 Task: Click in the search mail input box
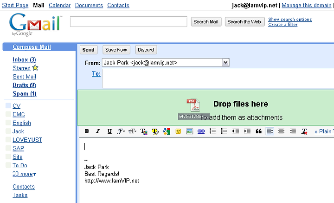tap(128, 22)
